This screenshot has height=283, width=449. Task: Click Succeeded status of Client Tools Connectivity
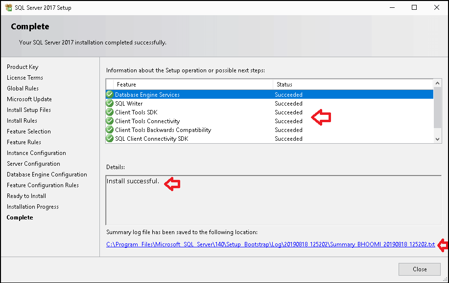pos(289,121)
